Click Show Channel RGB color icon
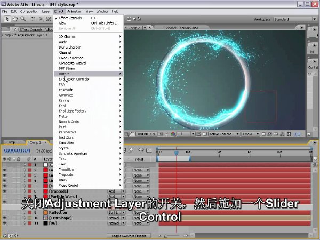 tap(173, 134)
